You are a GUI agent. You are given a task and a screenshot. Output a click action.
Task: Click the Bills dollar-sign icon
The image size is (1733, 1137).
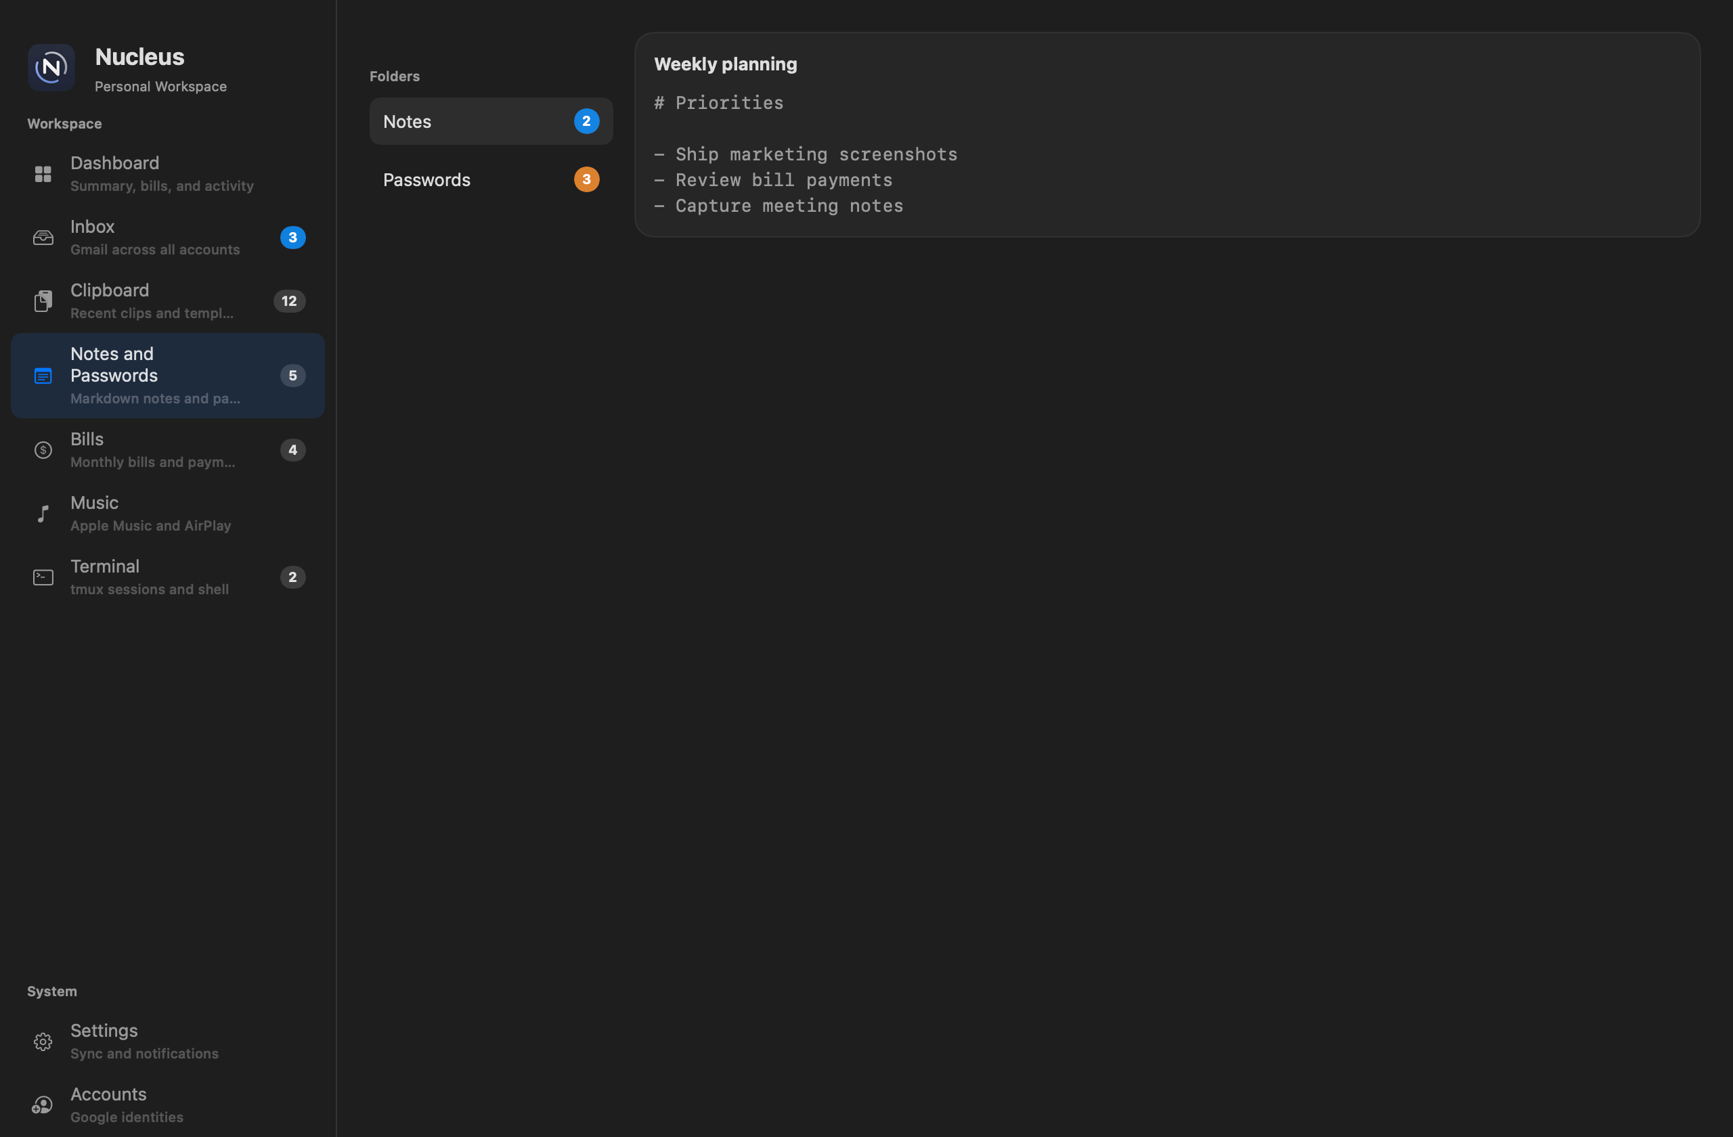tap(43, 450)
